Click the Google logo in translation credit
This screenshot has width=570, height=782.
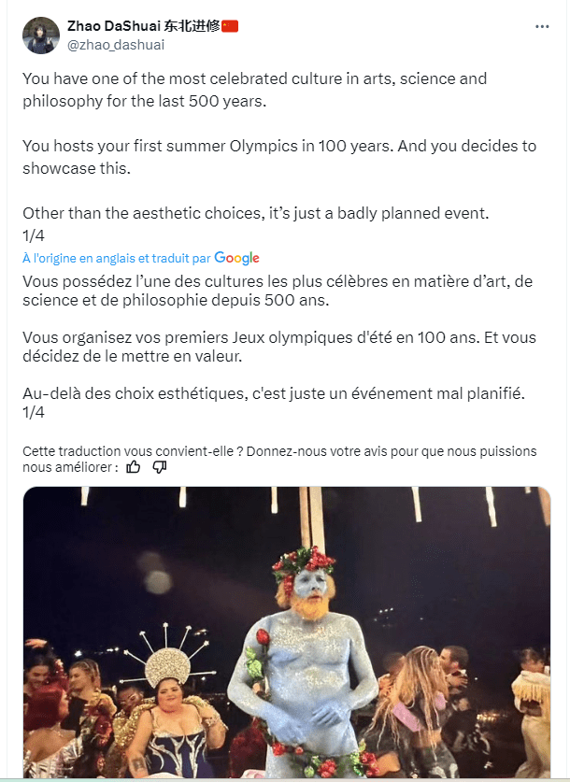coord(236,258)
